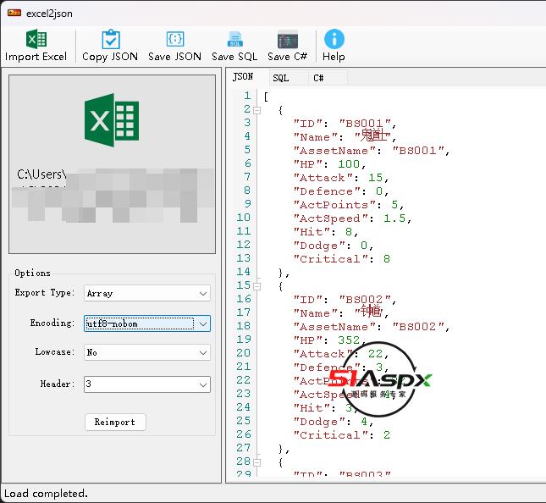
Task: Switch to the SQL tab
Action: 280,78
